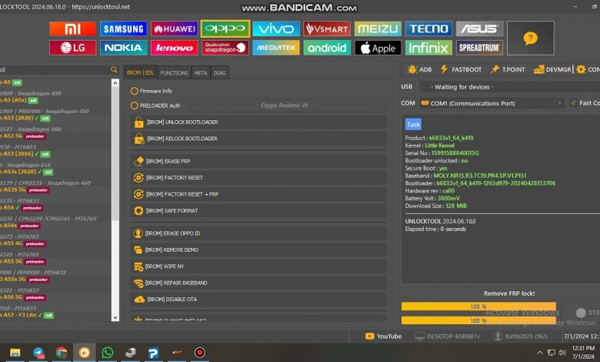Select the Samsung brand logo

point(124,28)
